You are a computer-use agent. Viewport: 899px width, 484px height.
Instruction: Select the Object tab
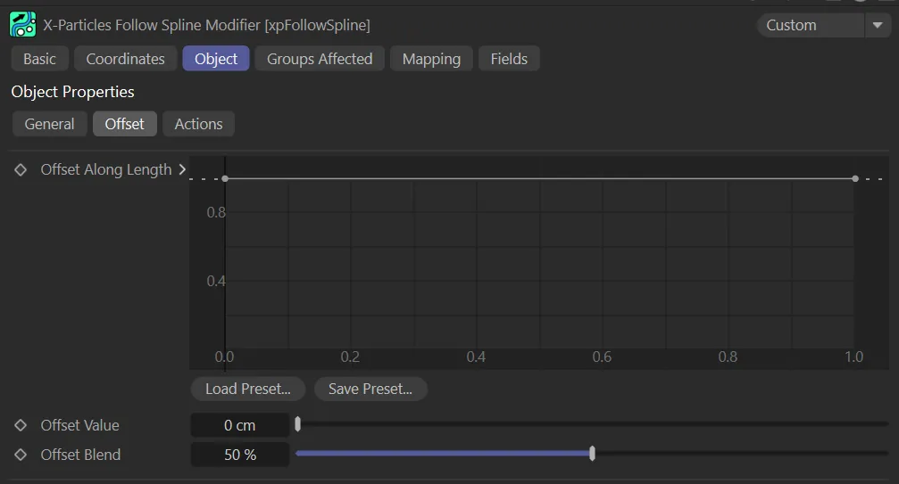pyautogui.click(x=216, y=59)
